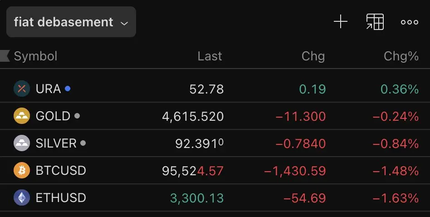Viewport: 430px width, 217px height.
Task: Select the ETHUSD symbol name
Action: coord(61,198)
